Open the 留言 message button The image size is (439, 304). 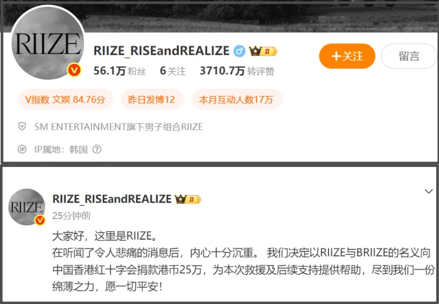409,56
